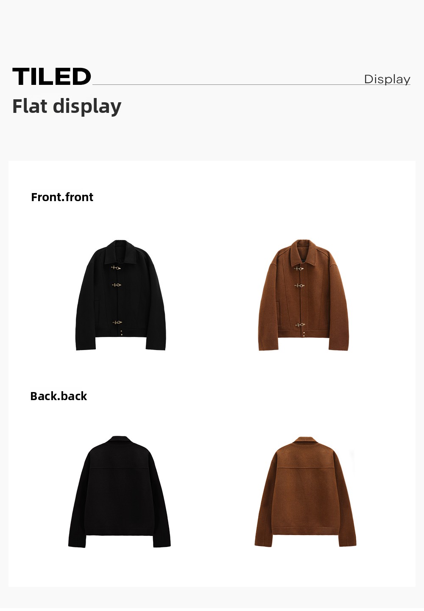Click the brown jacket front view

[x=303, y=295]
